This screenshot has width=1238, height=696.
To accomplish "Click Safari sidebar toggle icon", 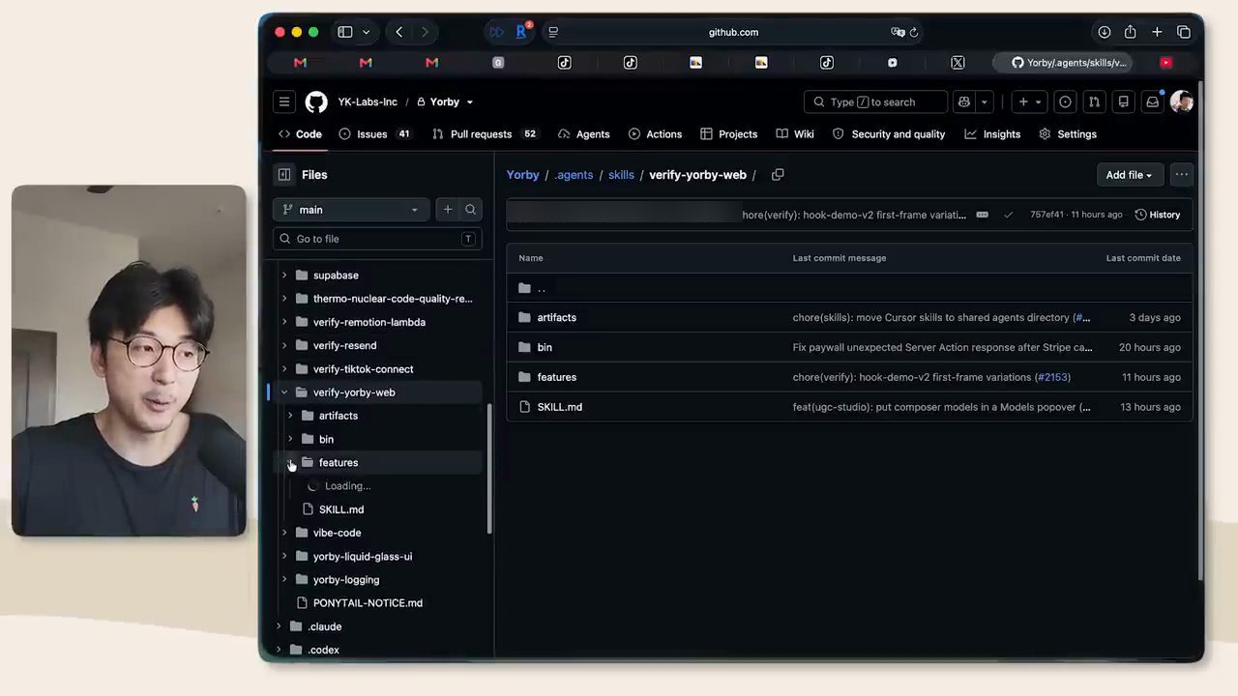I will [x=345, y=32].
